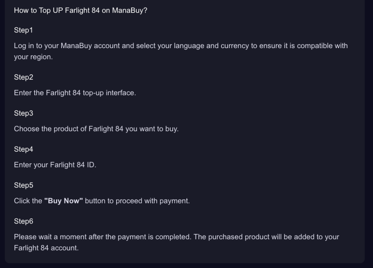Click the Step1 label

pyautogui.click(x=23, y=30)
